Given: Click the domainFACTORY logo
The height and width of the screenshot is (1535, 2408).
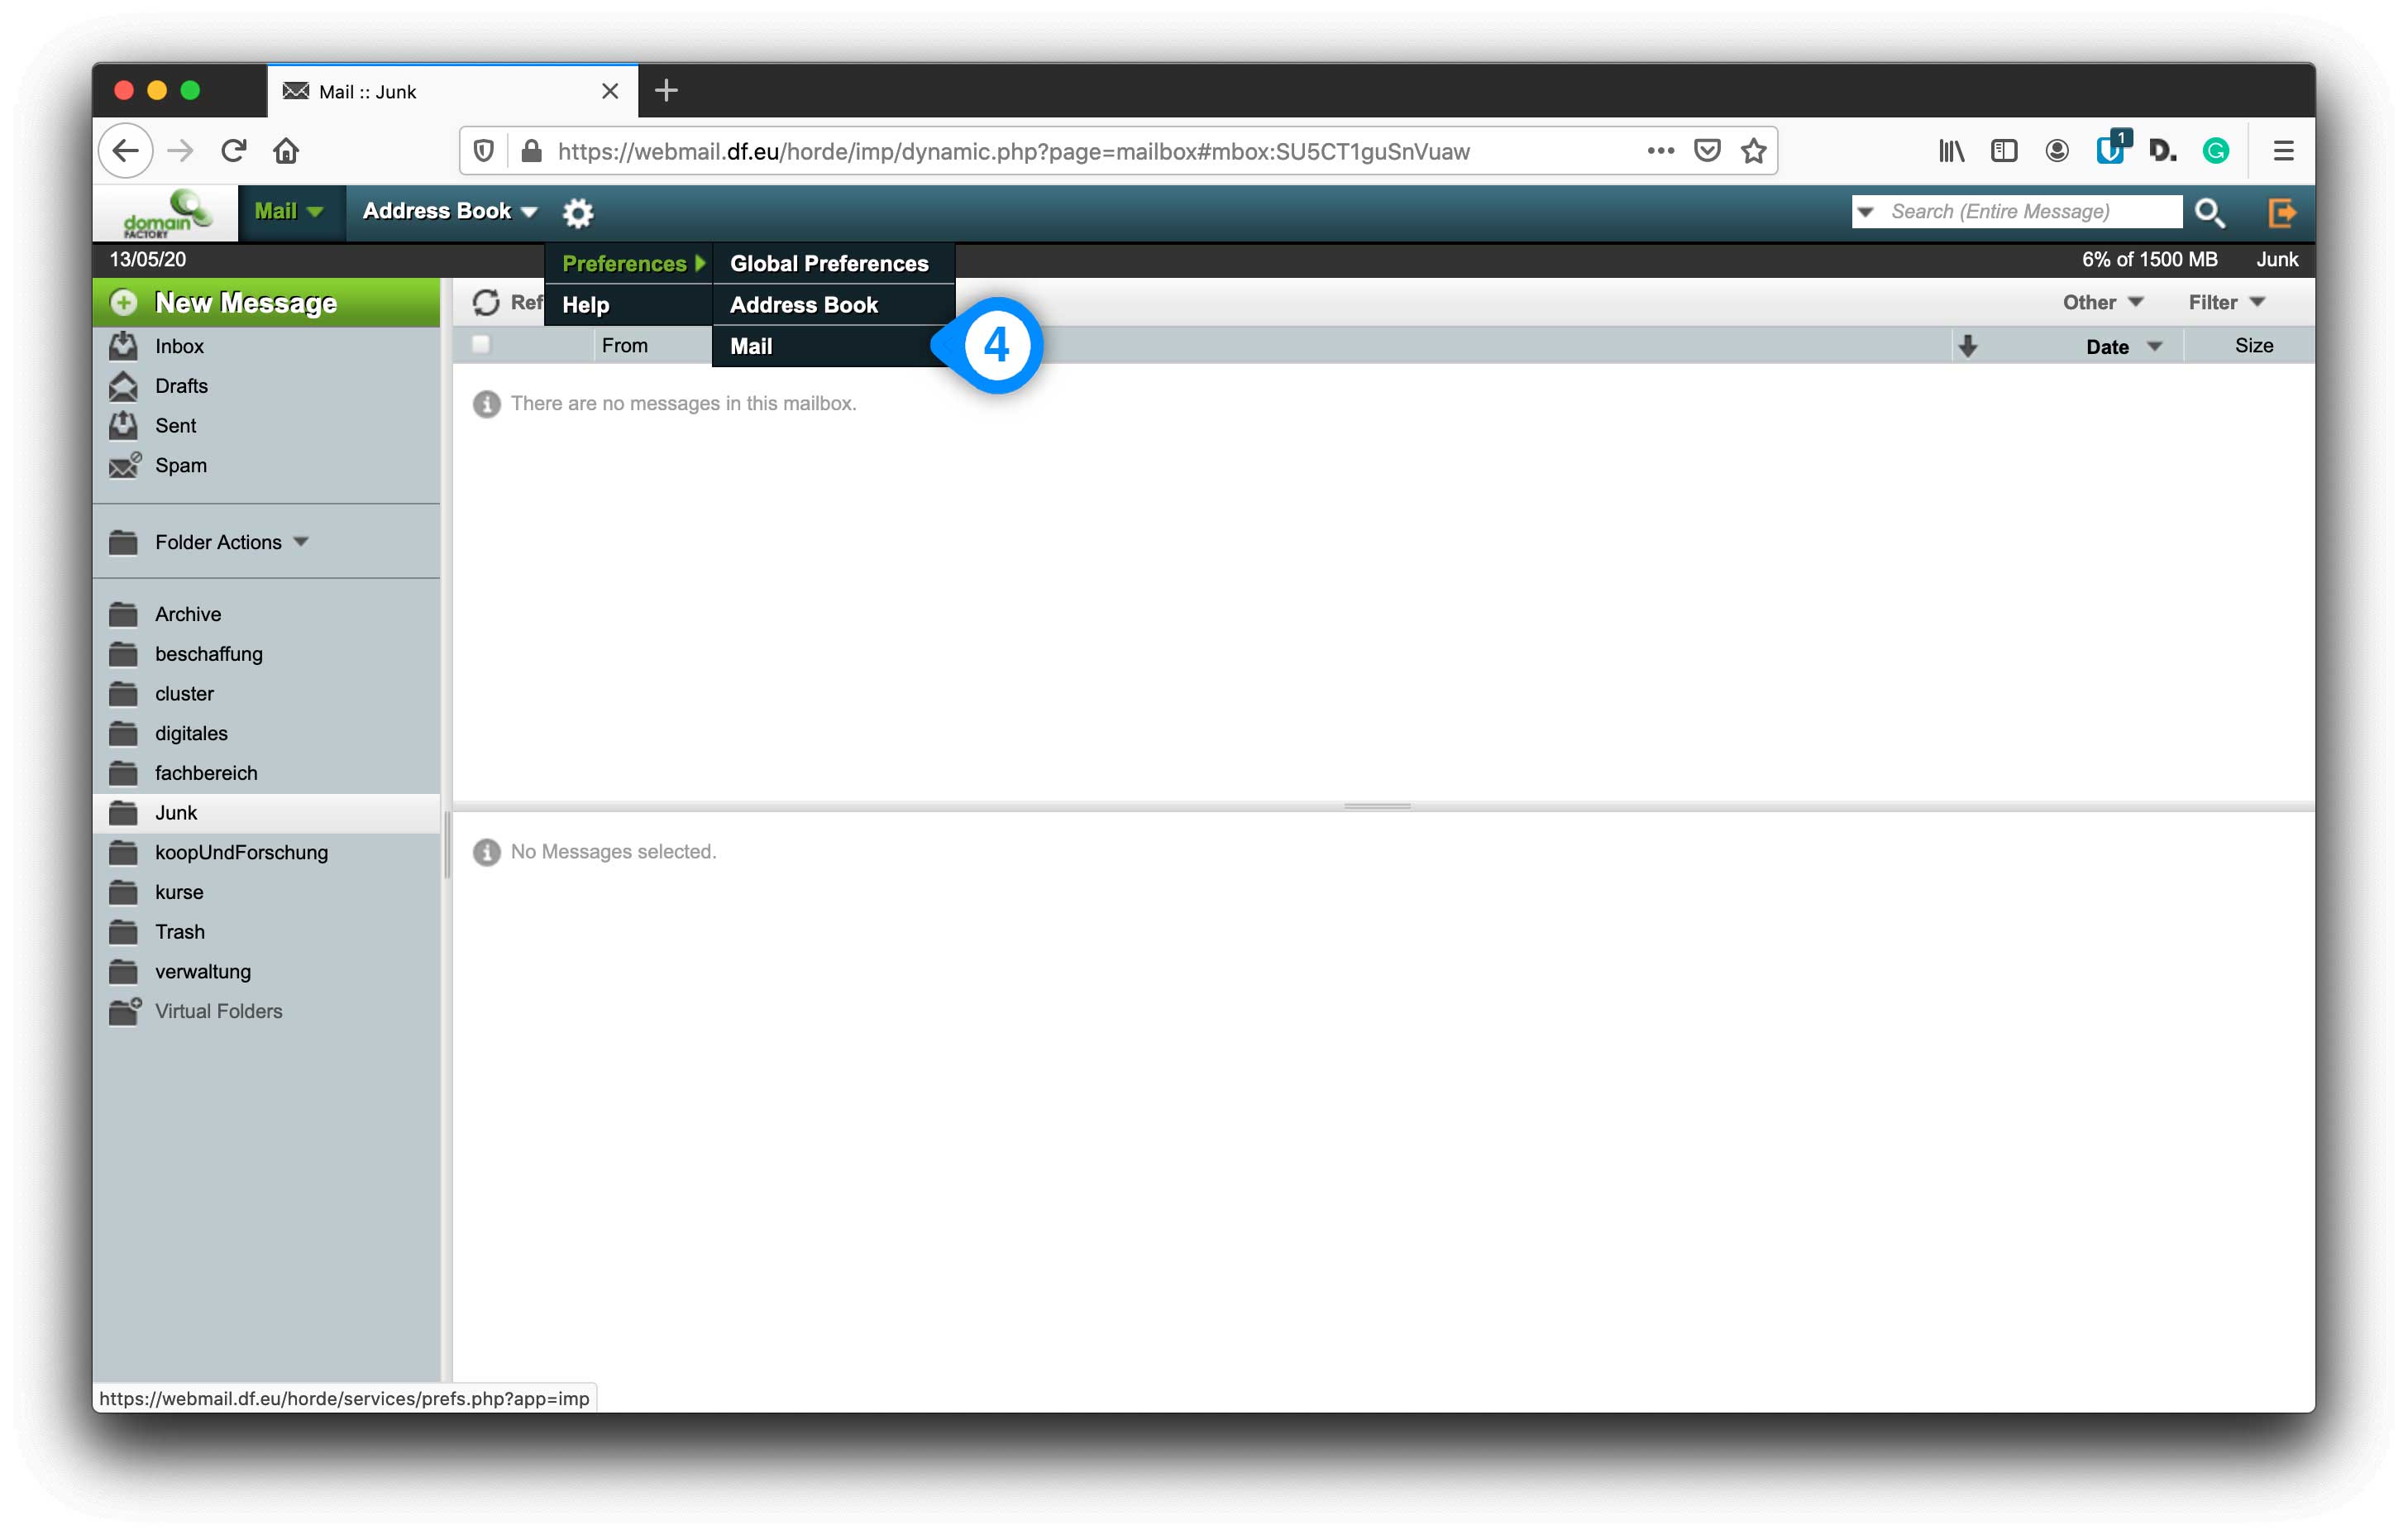Looking at the screenshot, I should click(x=166, y=213).
